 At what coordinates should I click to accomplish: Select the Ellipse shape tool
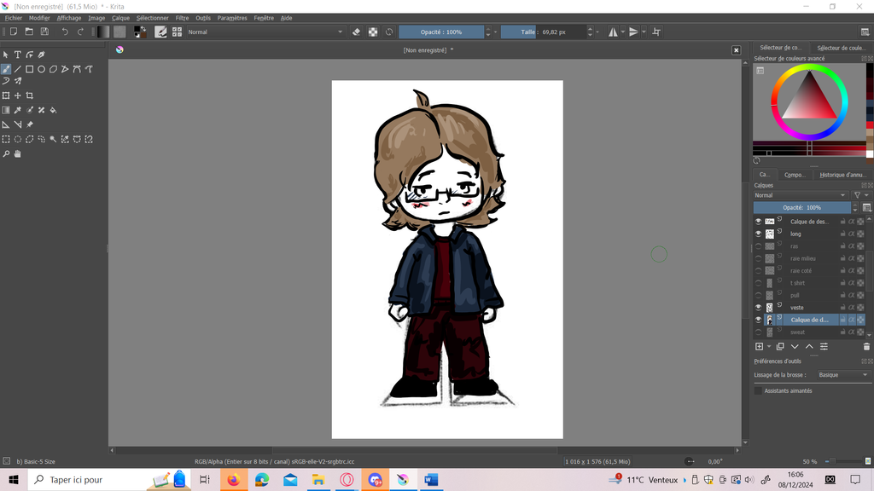coord(41,69)
